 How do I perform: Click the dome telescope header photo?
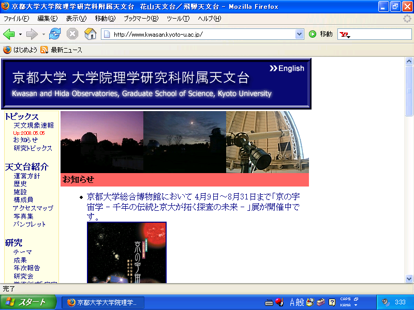coord(268,142)
